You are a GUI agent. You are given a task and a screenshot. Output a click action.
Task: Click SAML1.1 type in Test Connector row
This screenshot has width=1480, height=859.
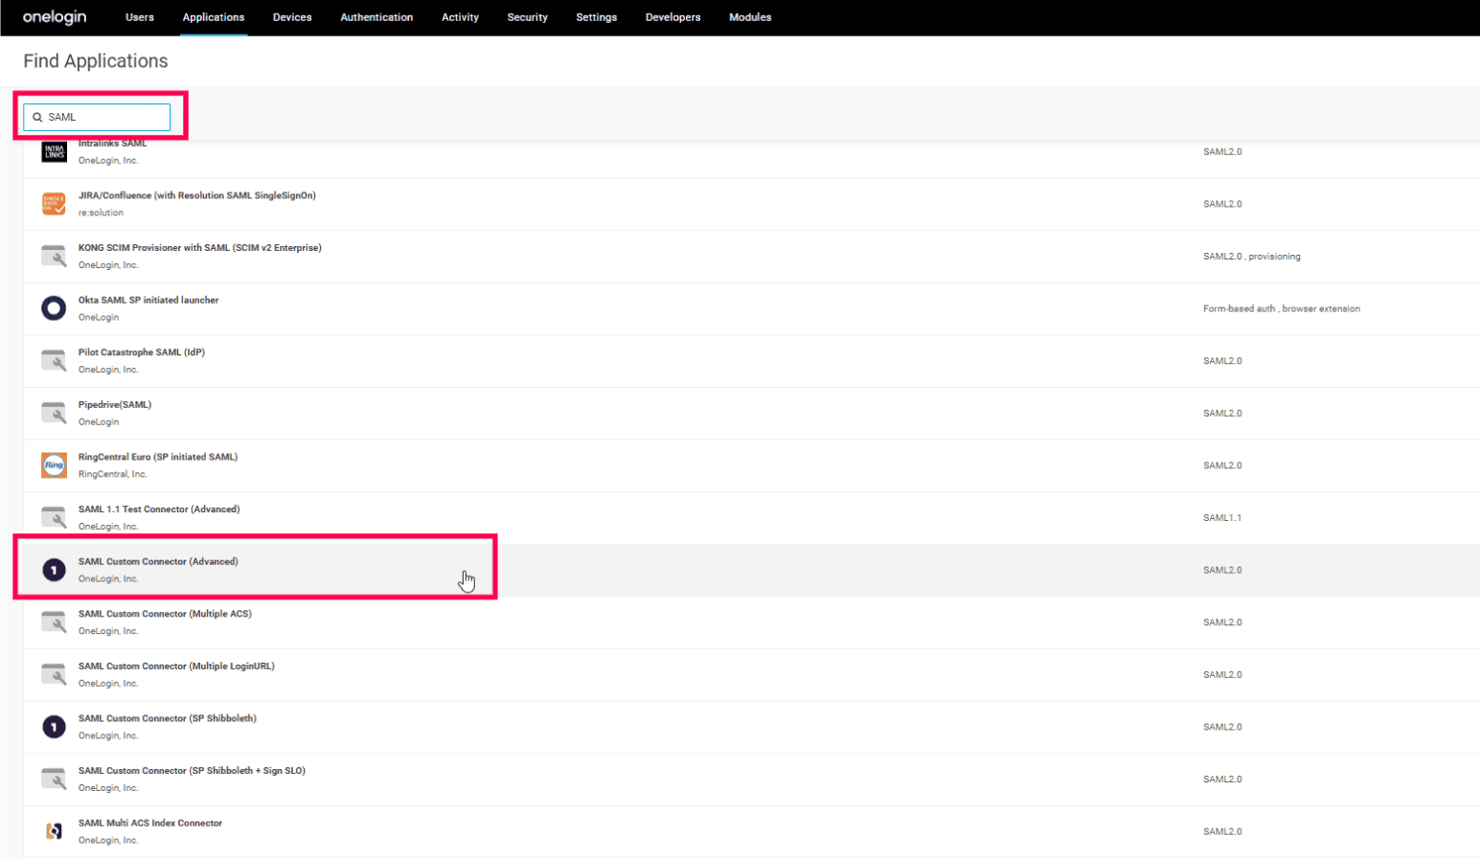[x=1222, y=518]
